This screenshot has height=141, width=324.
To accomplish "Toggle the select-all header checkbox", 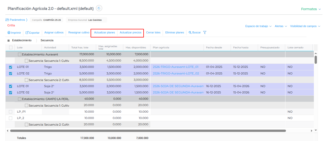I will point(11,47).
